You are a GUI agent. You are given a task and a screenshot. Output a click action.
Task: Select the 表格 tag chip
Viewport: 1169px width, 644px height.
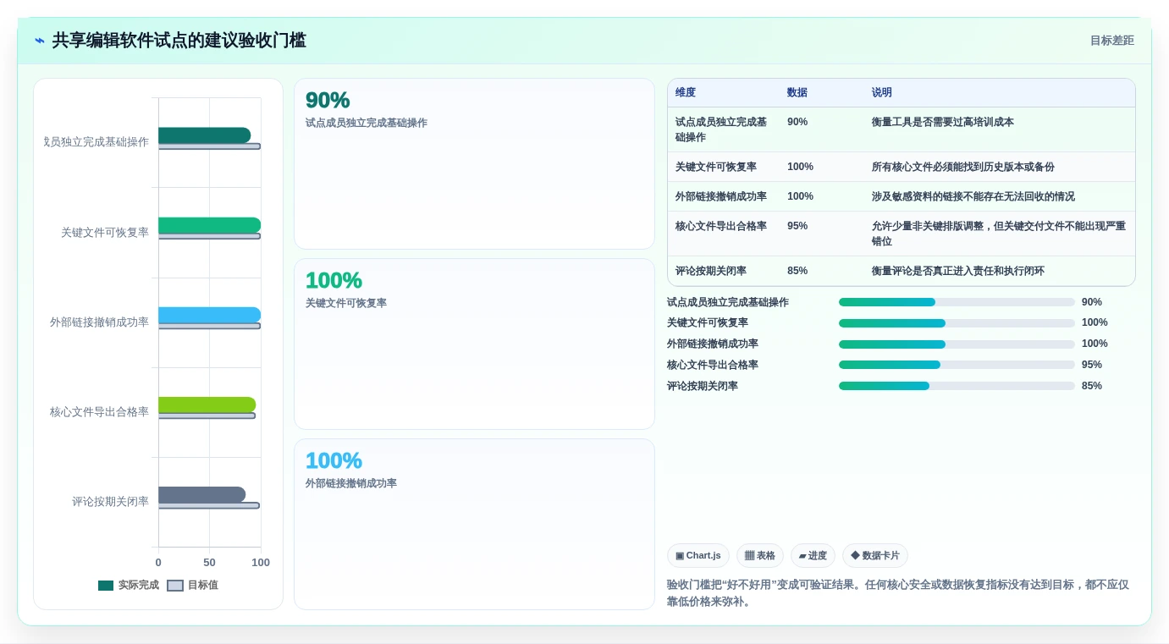click(x=760, y=555)
